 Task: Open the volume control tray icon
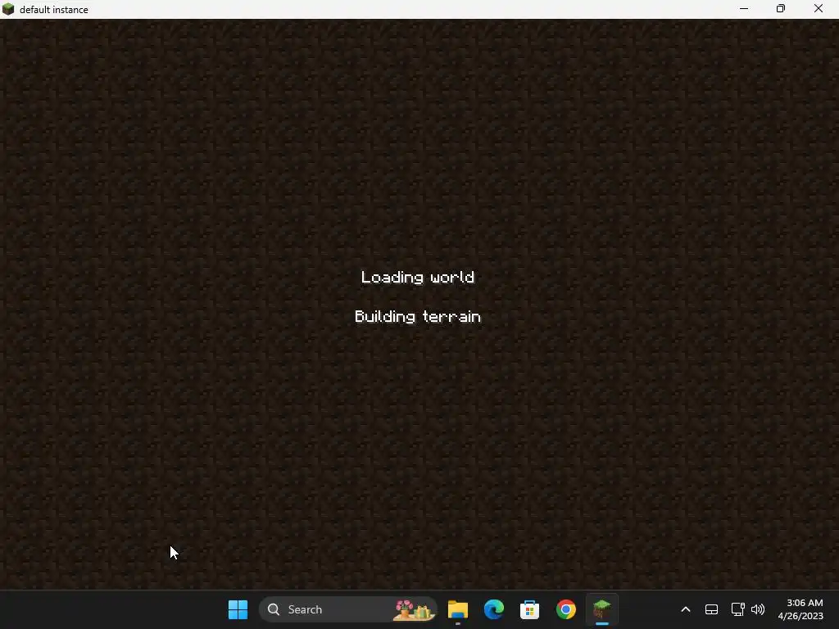pos(758,609)
